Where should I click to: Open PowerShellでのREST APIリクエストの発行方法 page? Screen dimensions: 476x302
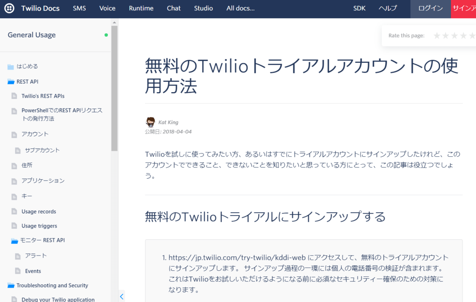[62, 114]
